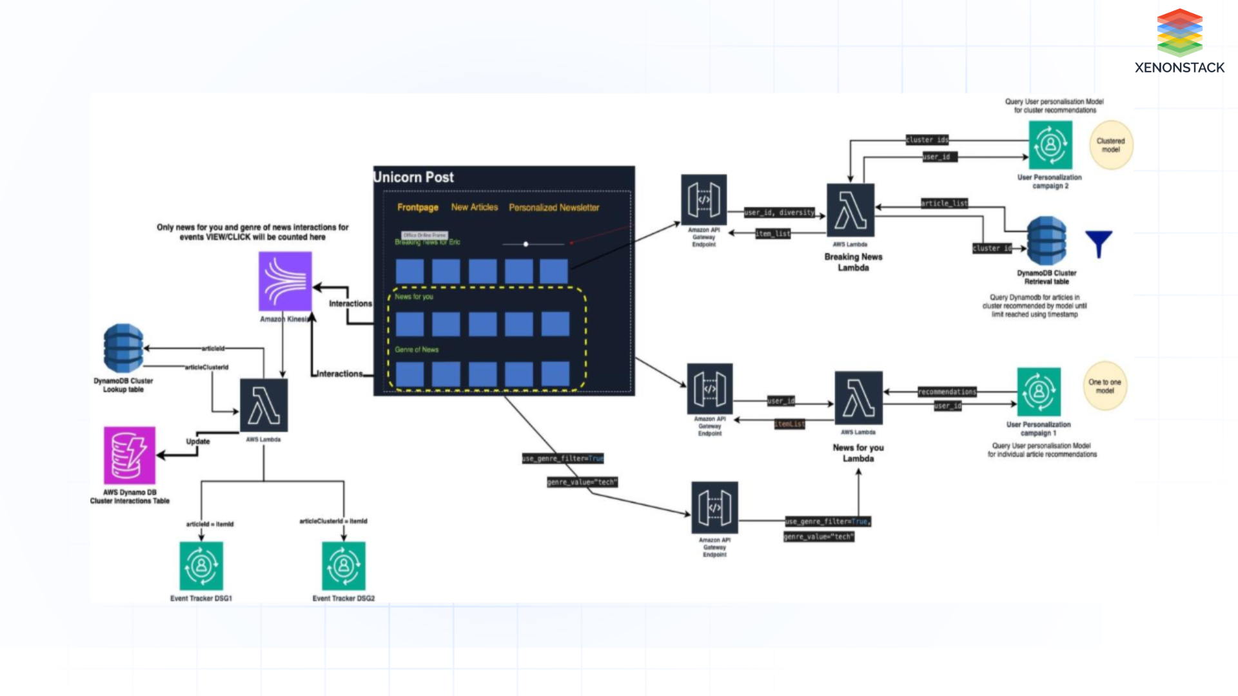Screen dimensions: 1238x696
Task: Click first News for you article tile
Action: (409, 324)
